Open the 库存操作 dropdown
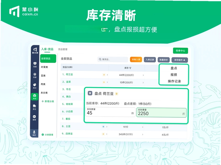 coord(180,60)
